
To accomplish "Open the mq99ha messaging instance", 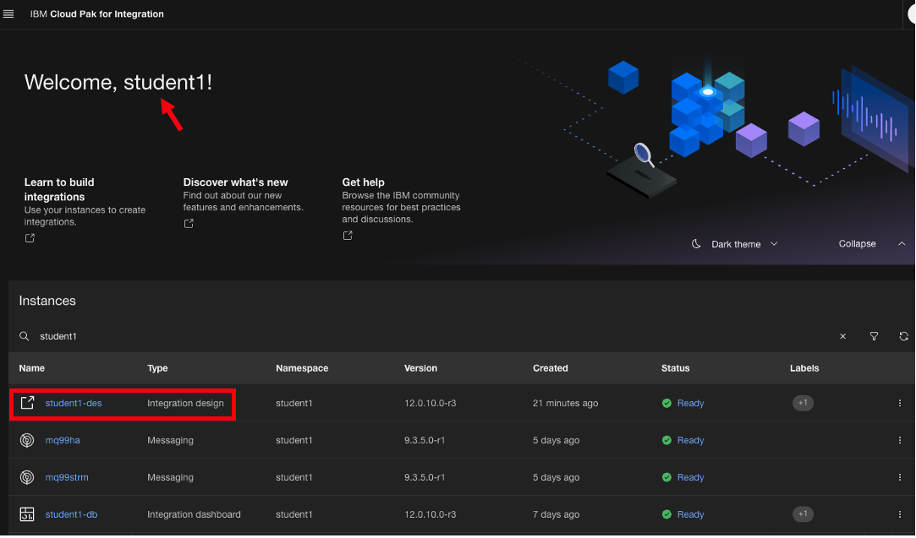I will (63, 441).
